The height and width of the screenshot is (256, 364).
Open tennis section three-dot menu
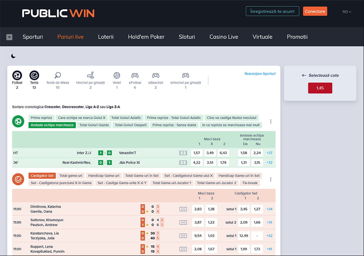pyautogui.click(x=271, y=179)
